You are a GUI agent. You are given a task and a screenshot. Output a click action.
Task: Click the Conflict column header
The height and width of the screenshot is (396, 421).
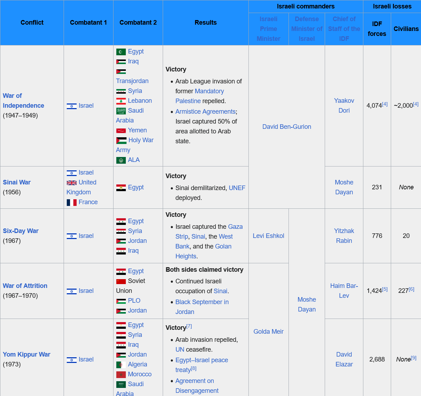[x=32, y=23]
